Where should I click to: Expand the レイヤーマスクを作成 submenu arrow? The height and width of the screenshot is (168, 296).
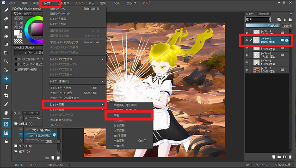pos(103,59)
